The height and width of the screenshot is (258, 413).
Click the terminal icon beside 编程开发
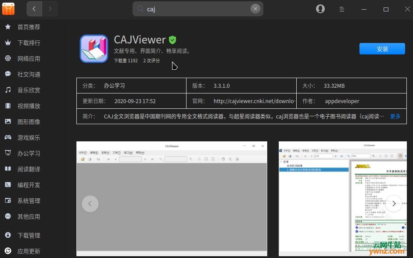pos(8,185)
